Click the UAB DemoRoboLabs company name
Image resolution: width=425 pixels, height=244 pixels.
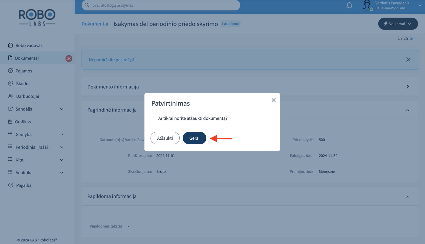coord(390,8)
